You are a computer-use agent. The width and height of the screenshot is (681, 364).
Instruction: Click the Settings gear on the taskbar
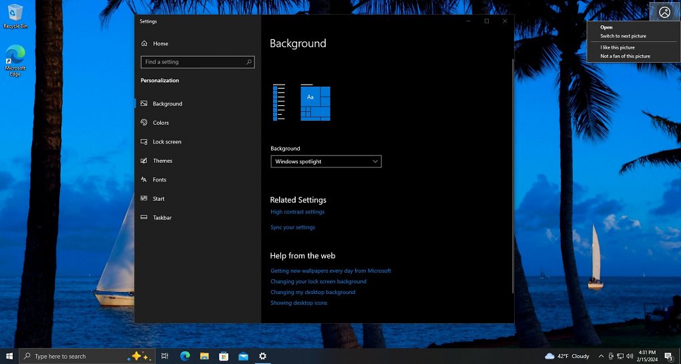click(x=263, y=356)
